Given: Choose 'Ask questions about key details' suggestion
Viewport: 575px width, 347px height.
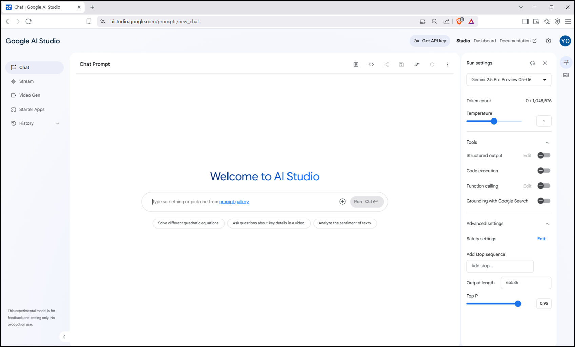Looking at the screenshot, I should [x=269, y=223].
